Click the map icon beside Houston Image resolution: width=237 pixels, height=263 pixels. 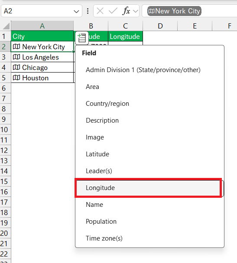16,78
